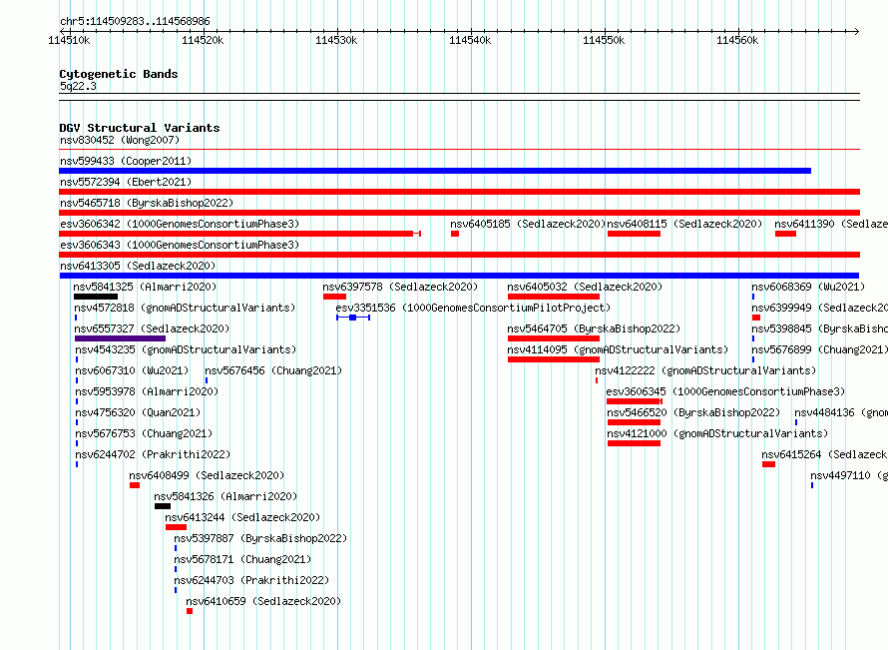The height and width of the screenshot is (650, 888).
Task: Open the DGV Structural Variants track title
Action: click(x=140, y=128)
